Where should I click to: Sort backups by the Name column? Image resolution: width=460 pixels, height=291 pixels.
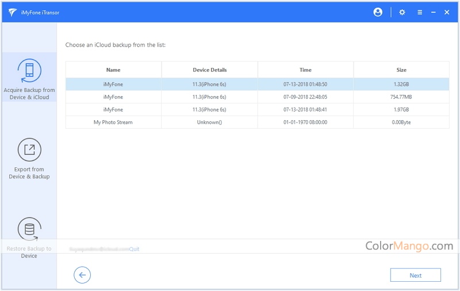113,70
